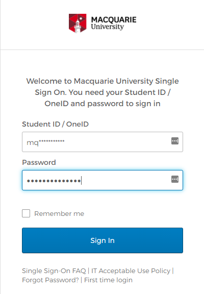Tick the Remember me checkbox
Screen dimensions: 204x294
coord(26,213)
